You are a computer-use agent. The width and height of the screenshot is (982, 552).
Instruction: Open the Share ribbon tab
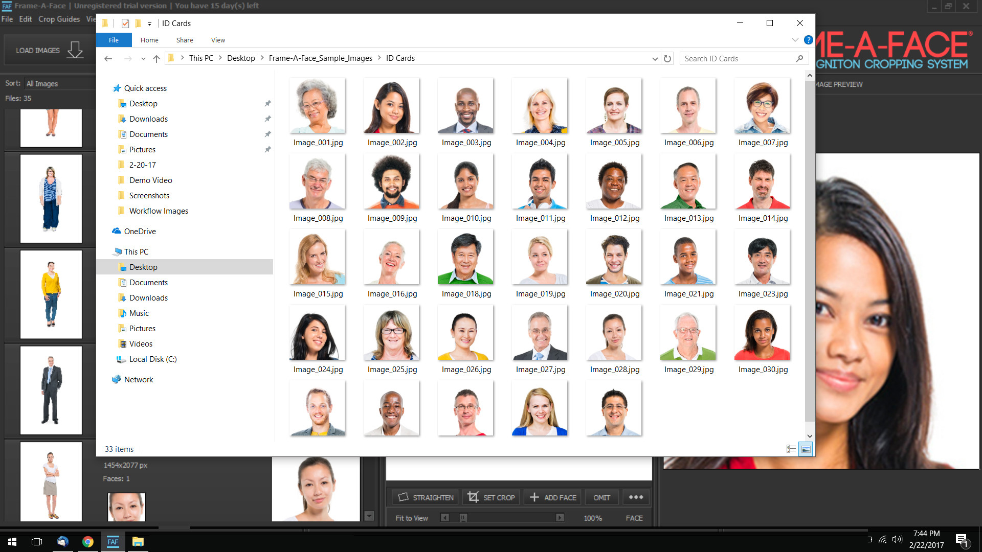coord(185,40)
